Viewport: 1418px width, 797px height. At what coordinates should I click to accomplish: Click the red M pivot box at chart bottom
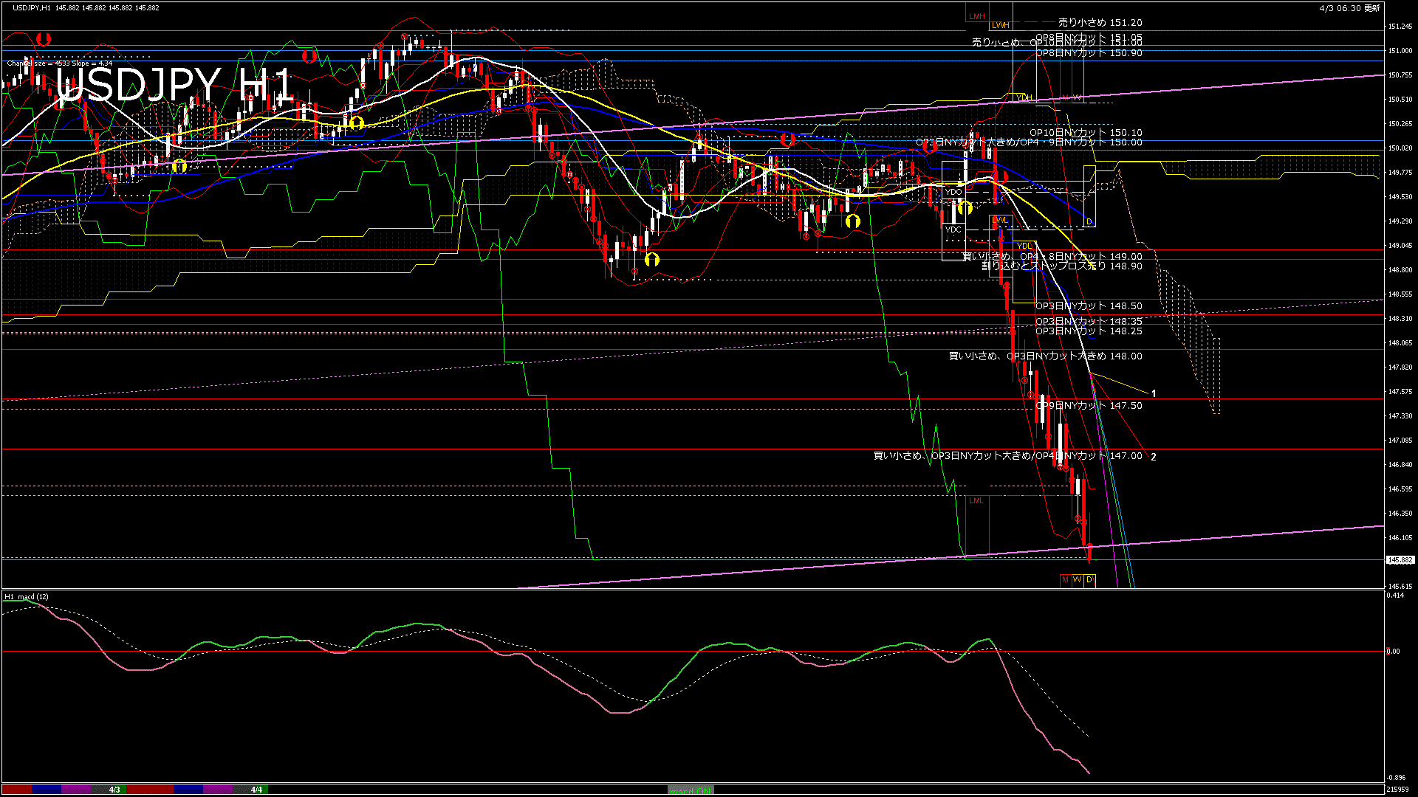pyautogui.click(x=1065, y=580)
